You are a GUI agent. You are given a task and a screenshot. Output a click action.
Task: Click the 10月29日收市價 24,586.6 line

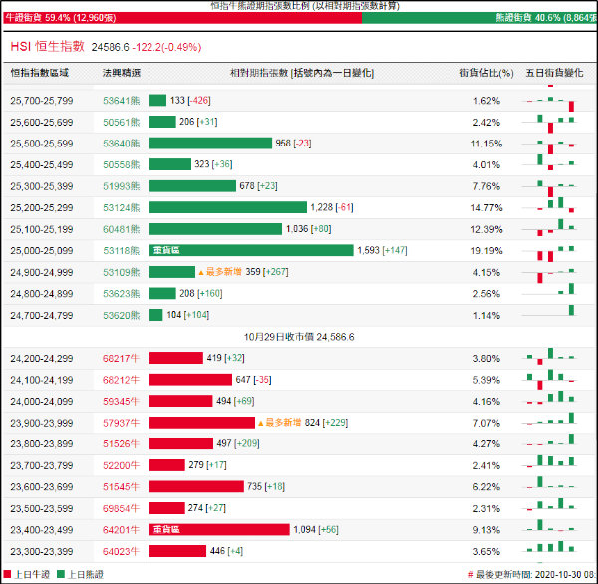pyautogui.click(x=299, y=337)
